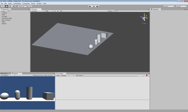Click the Scene view search field

tap(132, 11)
